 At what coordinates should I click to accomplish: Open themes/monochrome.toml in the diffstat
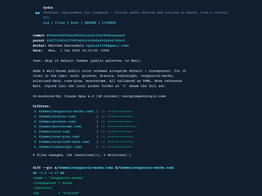click(60, 126)
